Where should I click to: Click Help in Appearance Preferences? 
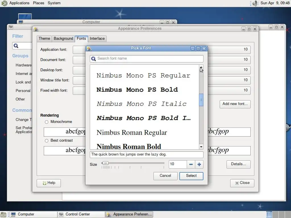pyautogui.click(x=49, y=183)
